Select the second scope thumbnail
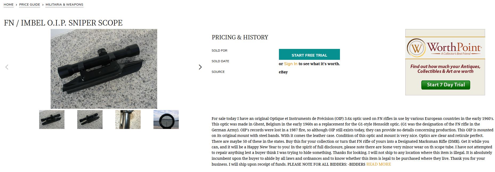The image size is (495, 172). tap(90, 120)
